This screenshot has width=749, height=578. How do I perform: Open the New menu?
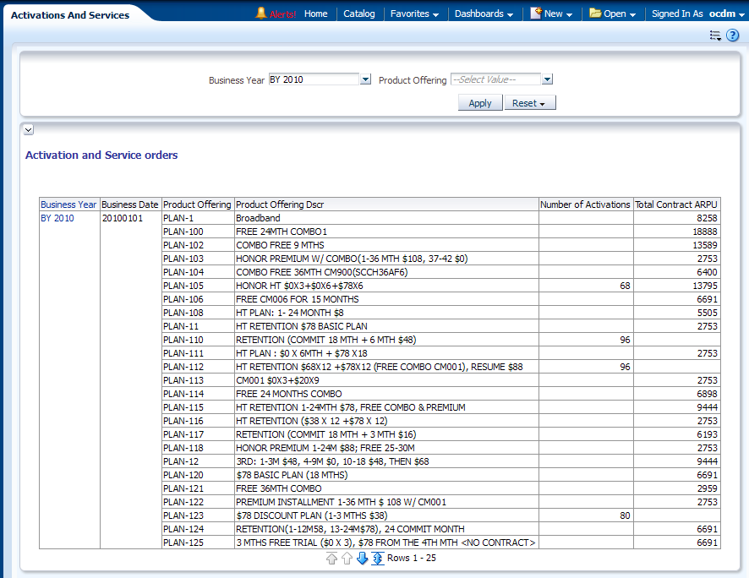tap(551, 14)
